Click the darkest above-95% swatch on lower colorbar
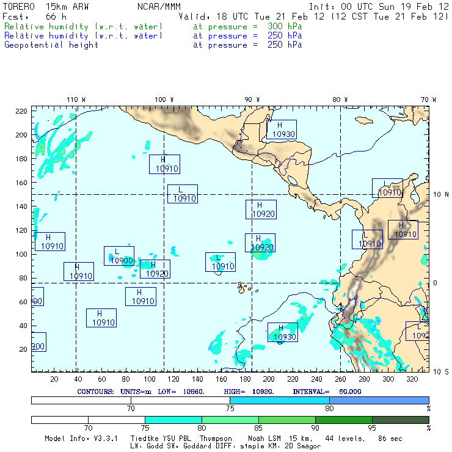This screenshot has width=452, height=452. tap(401, 420)
